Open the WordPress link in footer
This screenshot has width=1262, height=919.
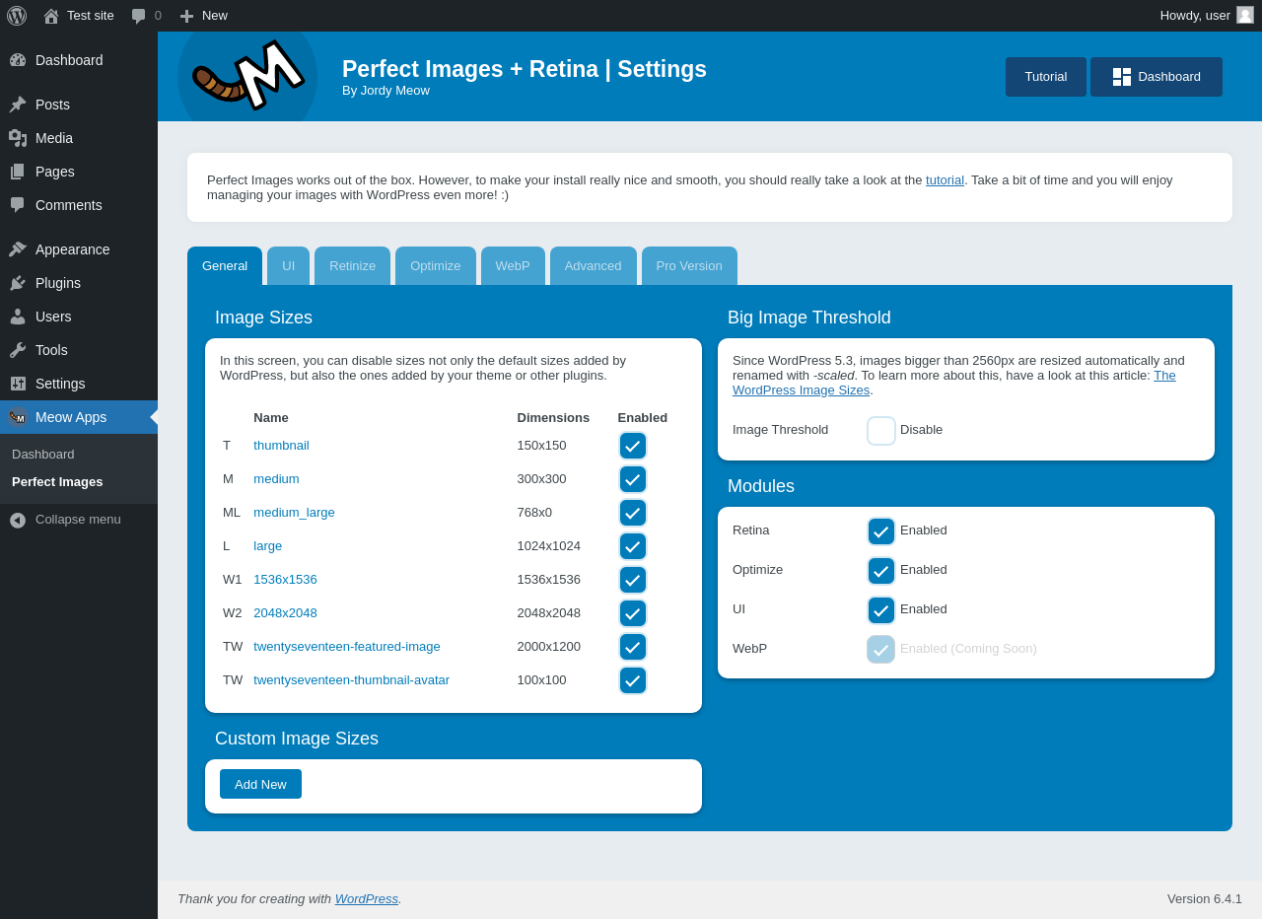tap(367, 899)
